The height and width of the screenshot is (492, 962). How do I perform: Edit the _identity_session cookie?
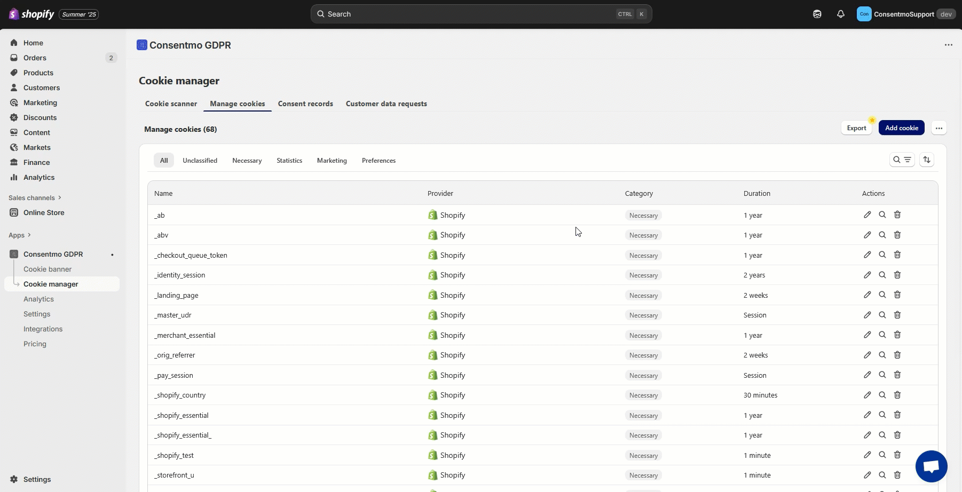point(868,275)
